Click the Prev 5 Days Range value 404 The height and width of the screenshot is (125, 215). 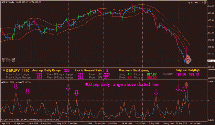[39, 78]
